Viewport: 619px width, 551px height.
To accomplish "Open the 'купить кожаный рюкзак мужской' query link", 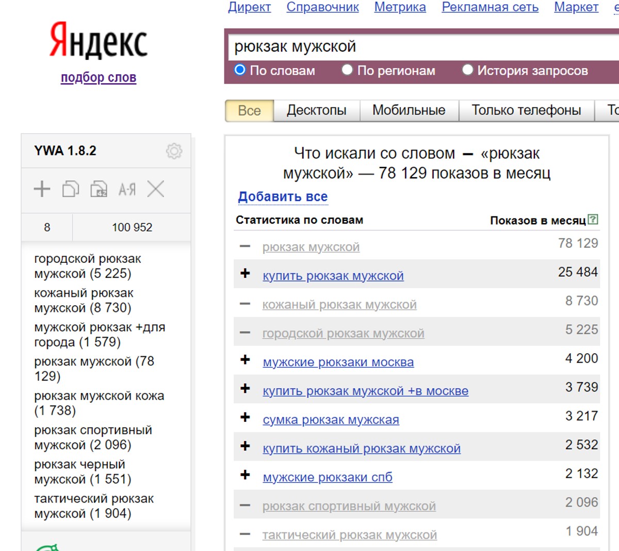I will 362,449.
